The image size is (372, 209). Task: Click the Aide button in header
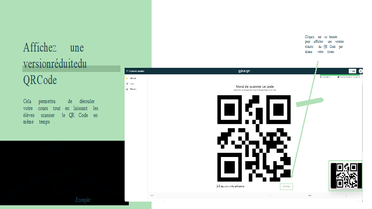tap(352, 71)
